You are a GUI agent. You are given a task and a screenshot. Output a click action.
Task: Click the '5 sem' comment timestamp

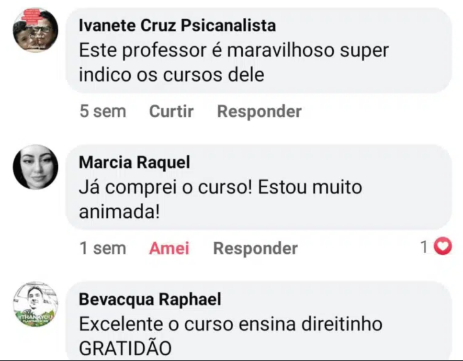103,112
